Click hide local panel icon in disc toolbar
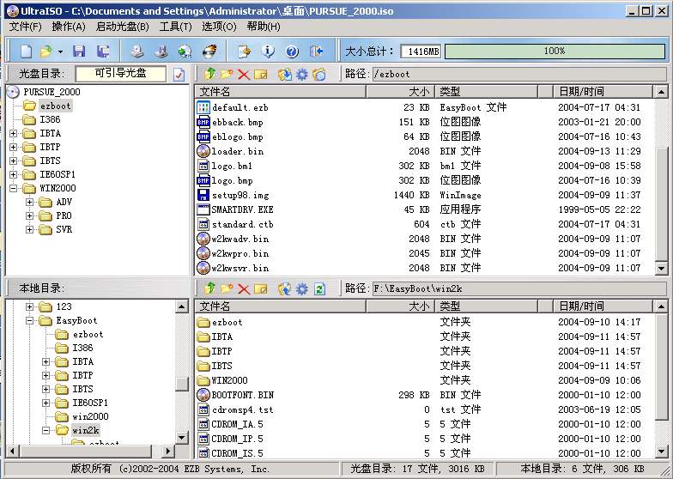This screenshot has width=673, height=479. point(319,74)
